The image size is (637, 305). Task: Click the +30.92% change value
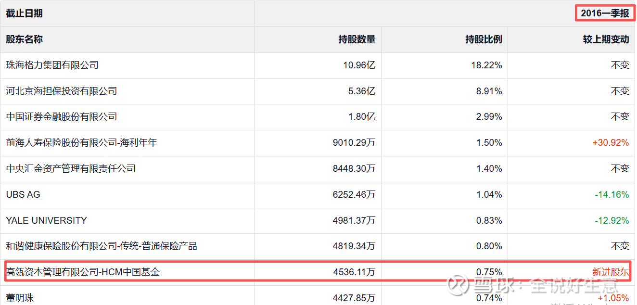pos(611,142)
